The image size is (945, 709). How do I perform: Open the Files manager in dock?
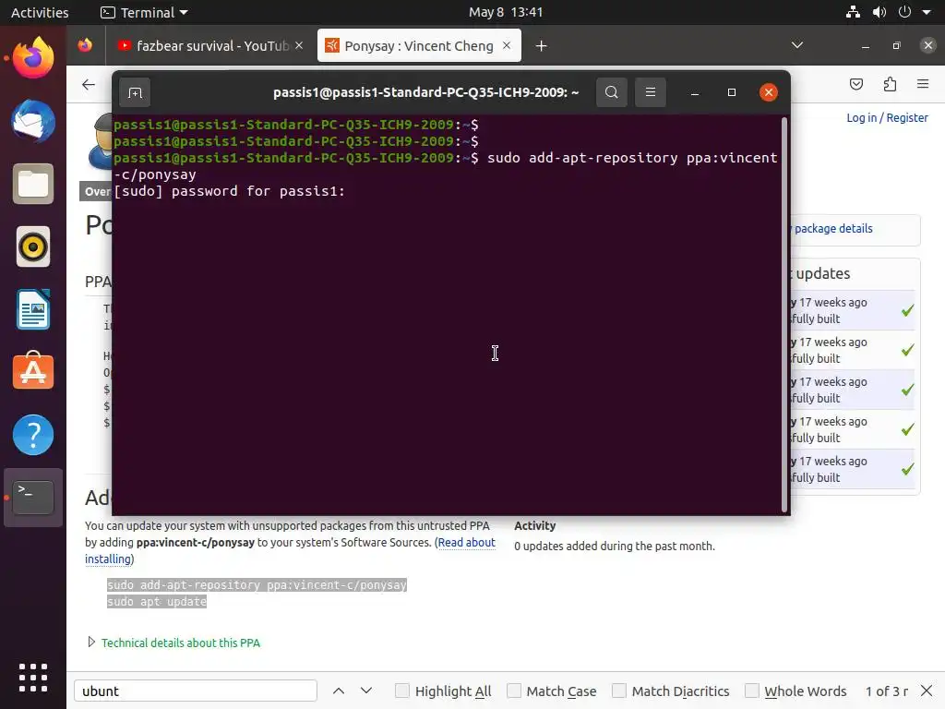33,184
